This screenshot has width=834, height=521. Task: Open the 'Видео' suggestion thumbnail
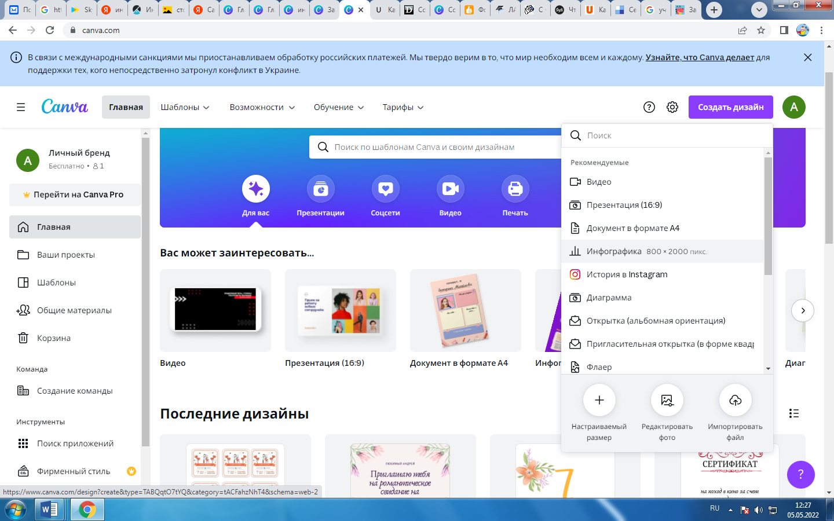click(215, 310)
